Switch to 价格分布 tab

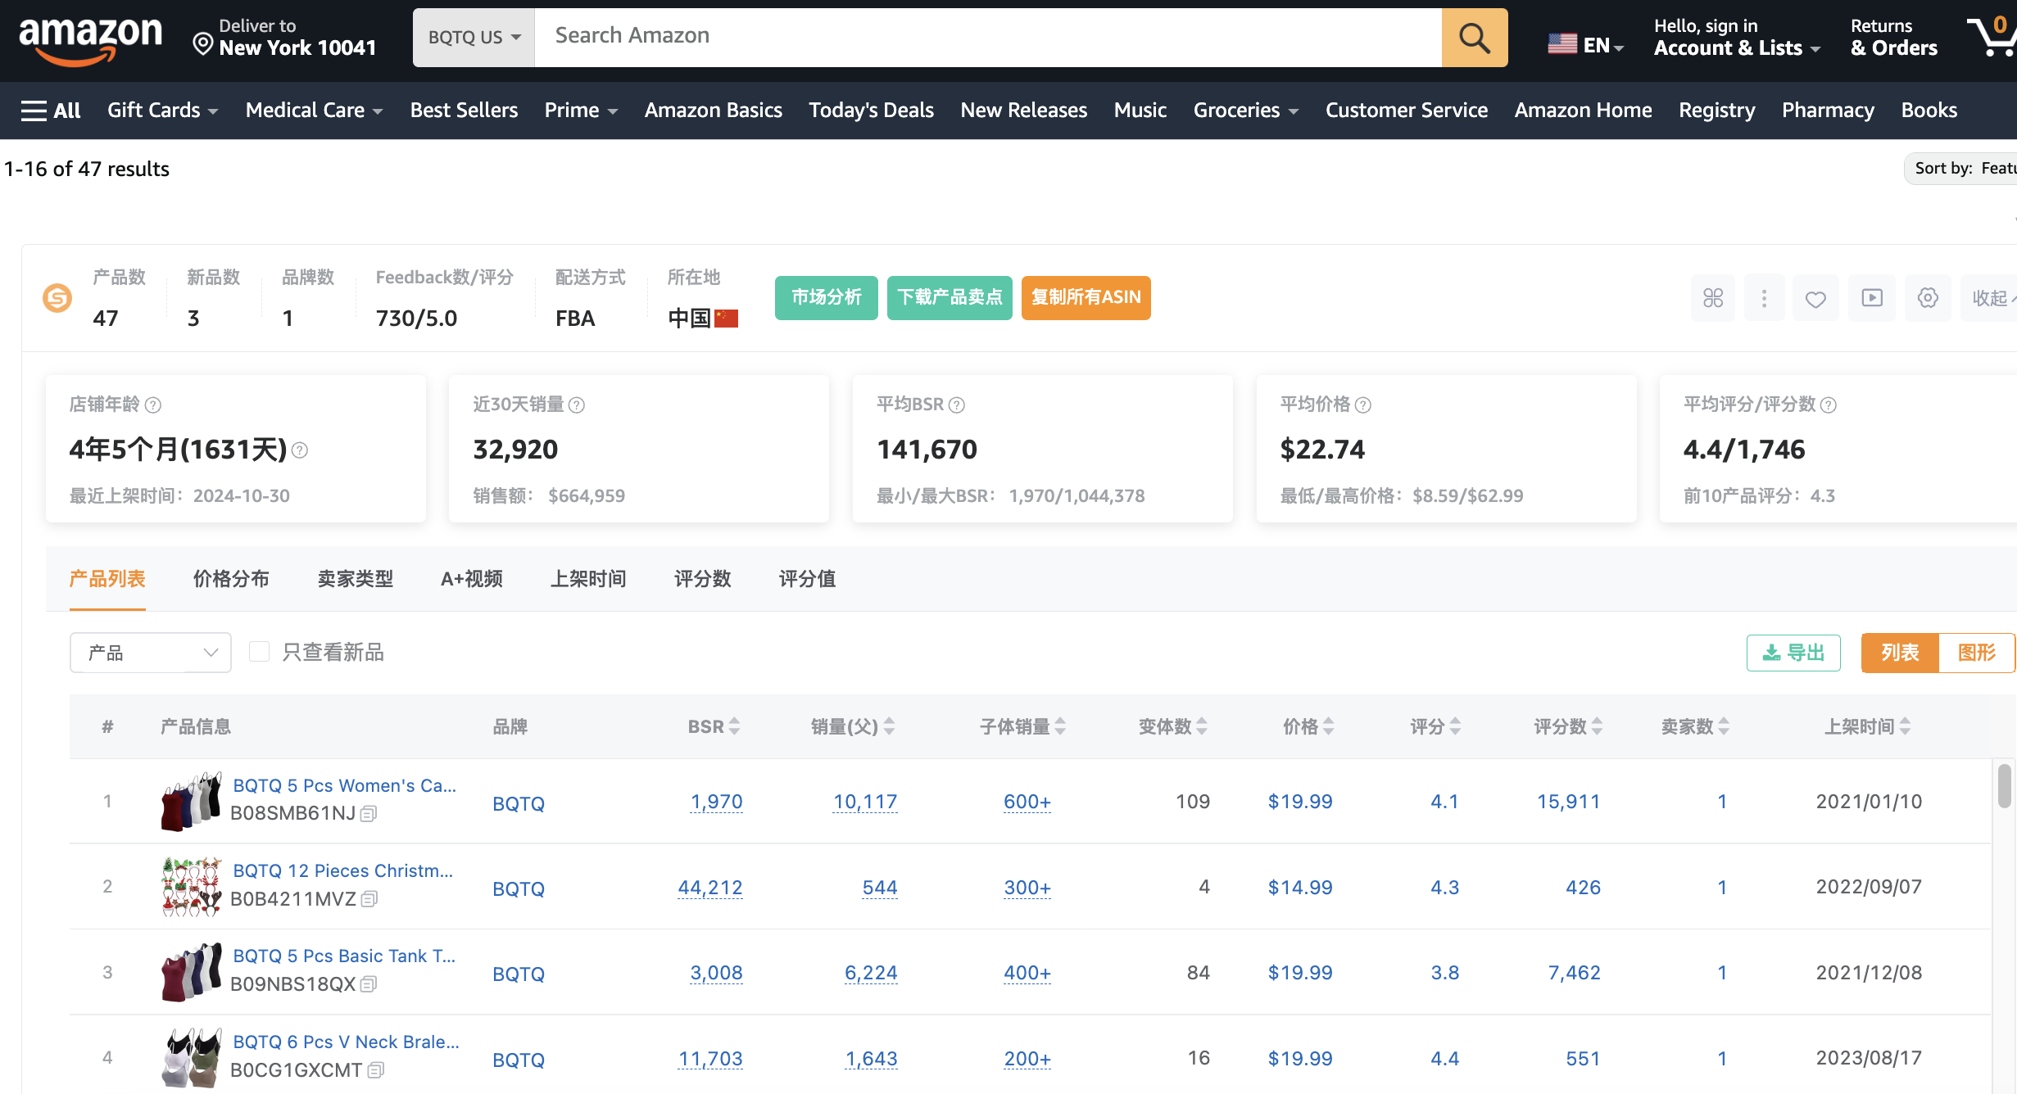click(231, 579)
